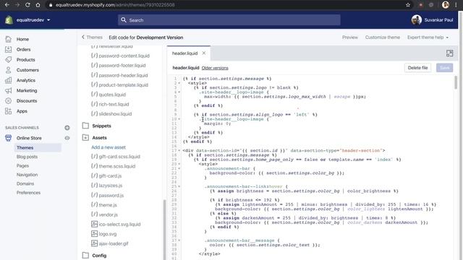Open slideshow.liquid file
Viewport: 463px width, 260px height.
111,114
